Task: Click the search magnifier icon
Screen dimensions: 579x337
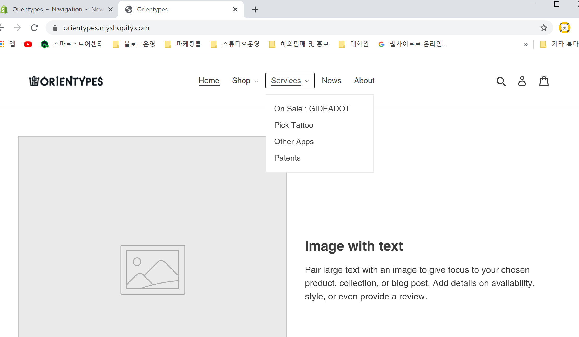Action: point(501,81)
